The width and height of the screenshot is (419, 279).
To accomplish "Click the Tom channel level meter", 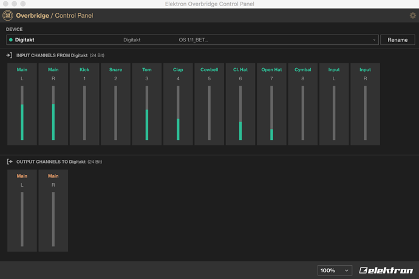I will click(147, 113).
